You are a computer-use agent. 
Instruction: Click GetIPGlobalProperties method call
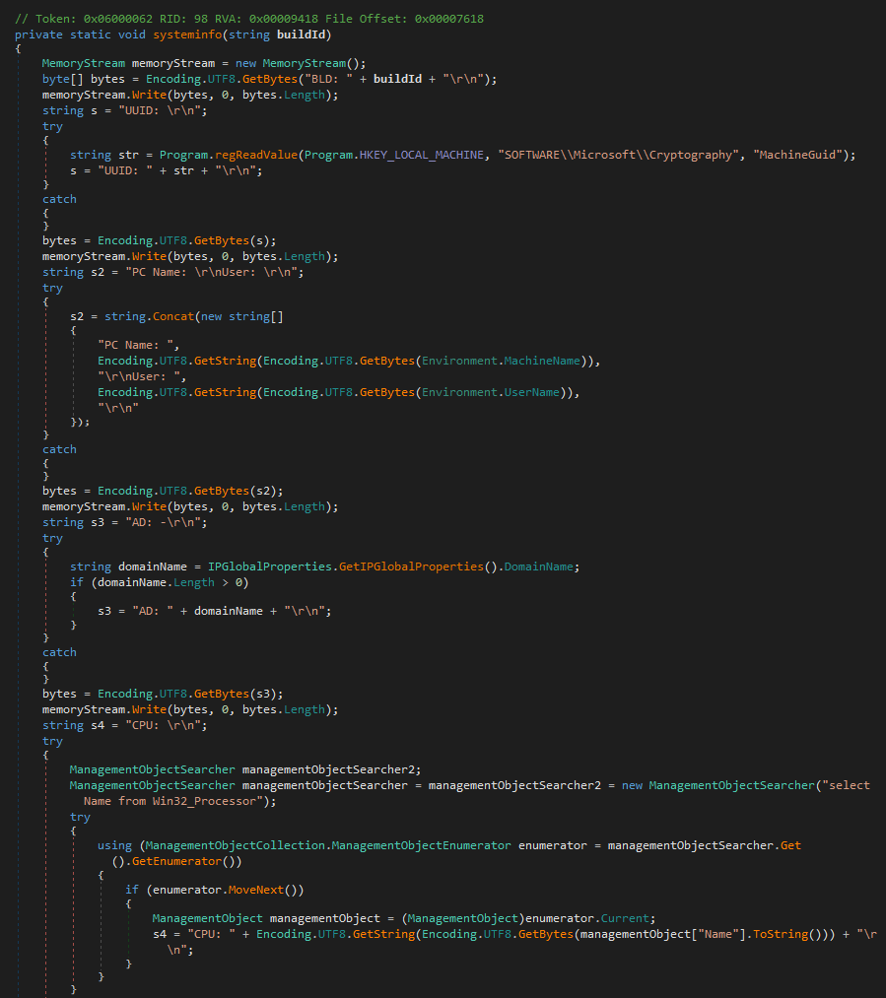[x=411, y=566]
